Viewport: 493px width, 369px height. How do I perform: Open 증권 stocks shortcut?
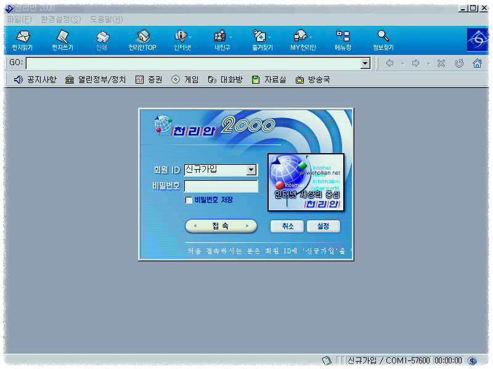(x=149, y=80)
